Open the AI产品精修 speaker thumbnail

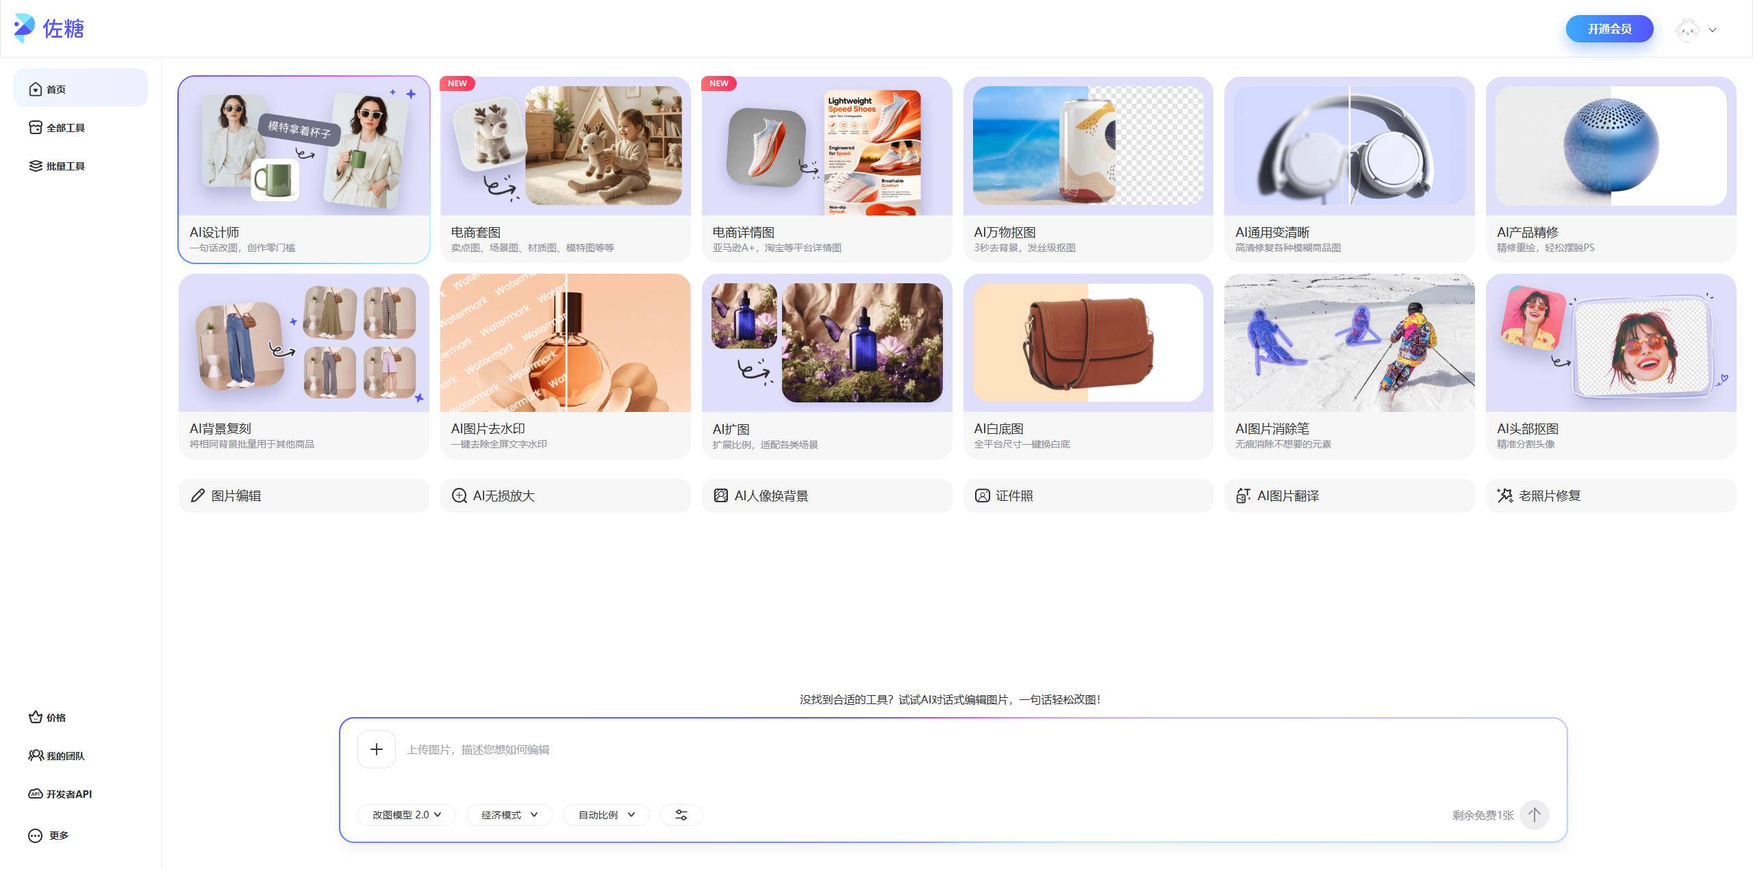[x=1611, y=146]
